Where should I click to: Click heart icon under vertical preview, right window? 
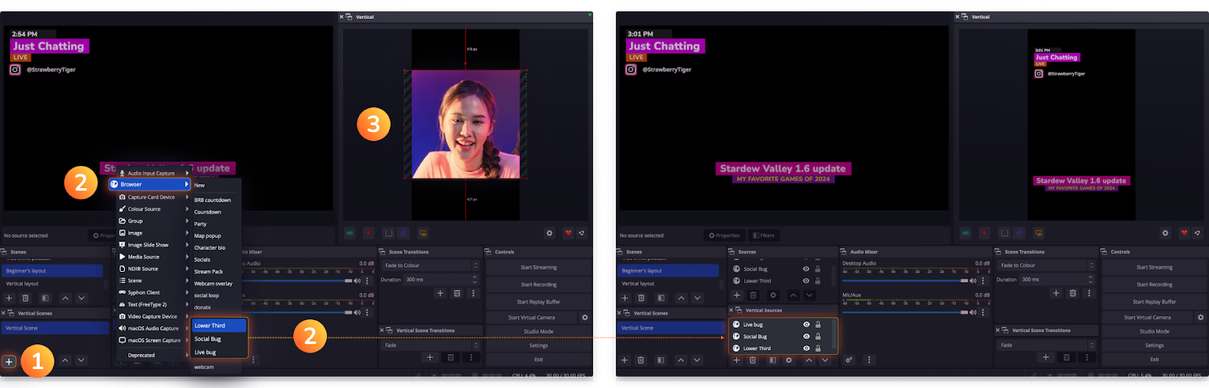click(x=1184, y=233)
